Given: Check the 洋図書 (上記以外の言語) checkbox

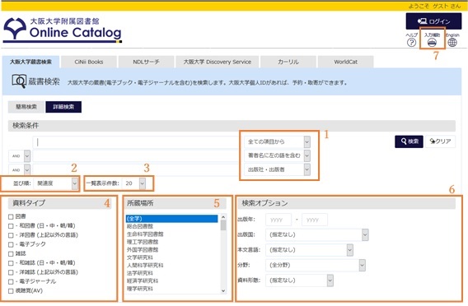Looking at the screenshot, I should [x=11, y=235].
